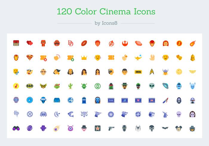Select the grey alien head icon
Image resolution: width=209 pixels, height=146 pixels.
pyautogui.click(x=152, y=86)
